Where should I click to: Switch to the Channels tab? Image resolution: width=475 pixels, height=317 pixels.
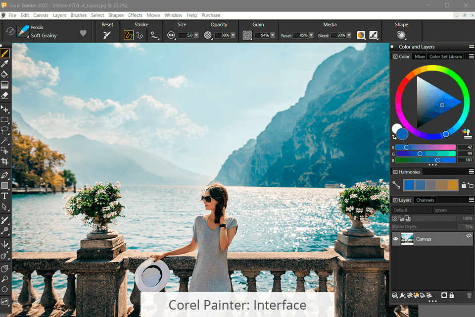tap(425, 200)
